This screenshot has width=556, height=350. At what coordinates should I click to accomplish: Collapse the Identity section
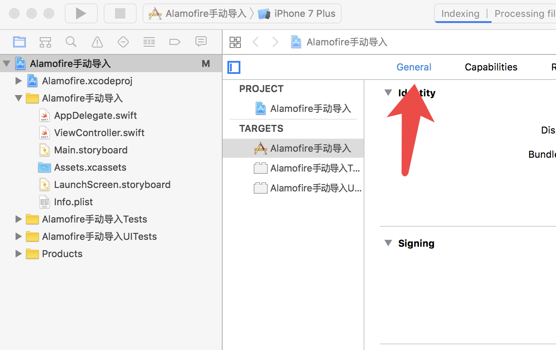click(388, 92)
